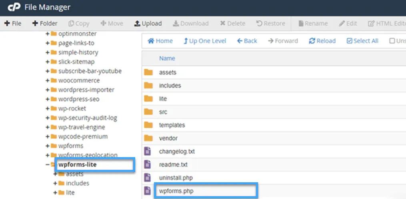Click the Restore toolbar button
Image resolution: width=406 pixels, height=199 pixels.
click(270, 24)
